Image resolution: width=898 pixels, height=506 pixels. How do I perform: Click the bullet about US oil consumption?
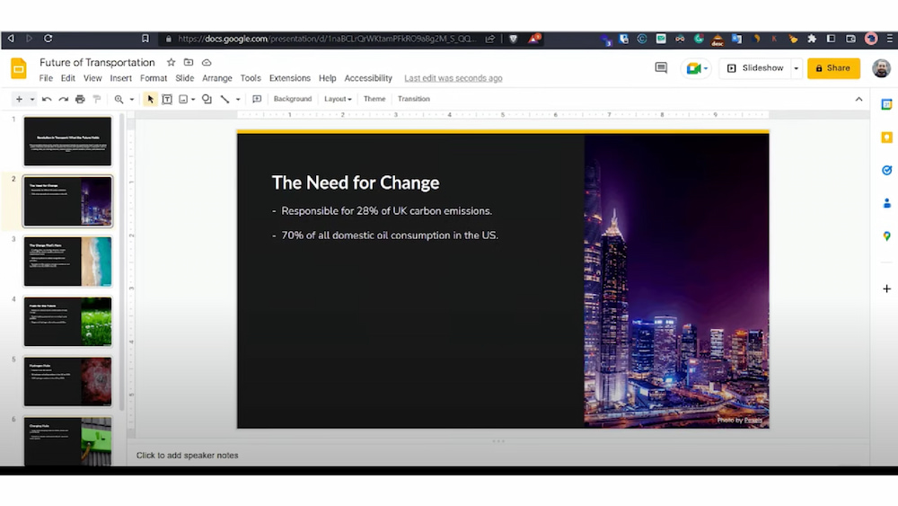click(390, 235)
